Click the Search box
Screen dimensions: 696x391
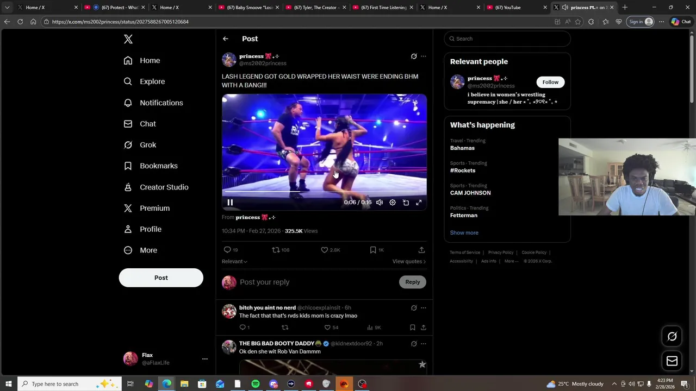click(x=507, y=39)
